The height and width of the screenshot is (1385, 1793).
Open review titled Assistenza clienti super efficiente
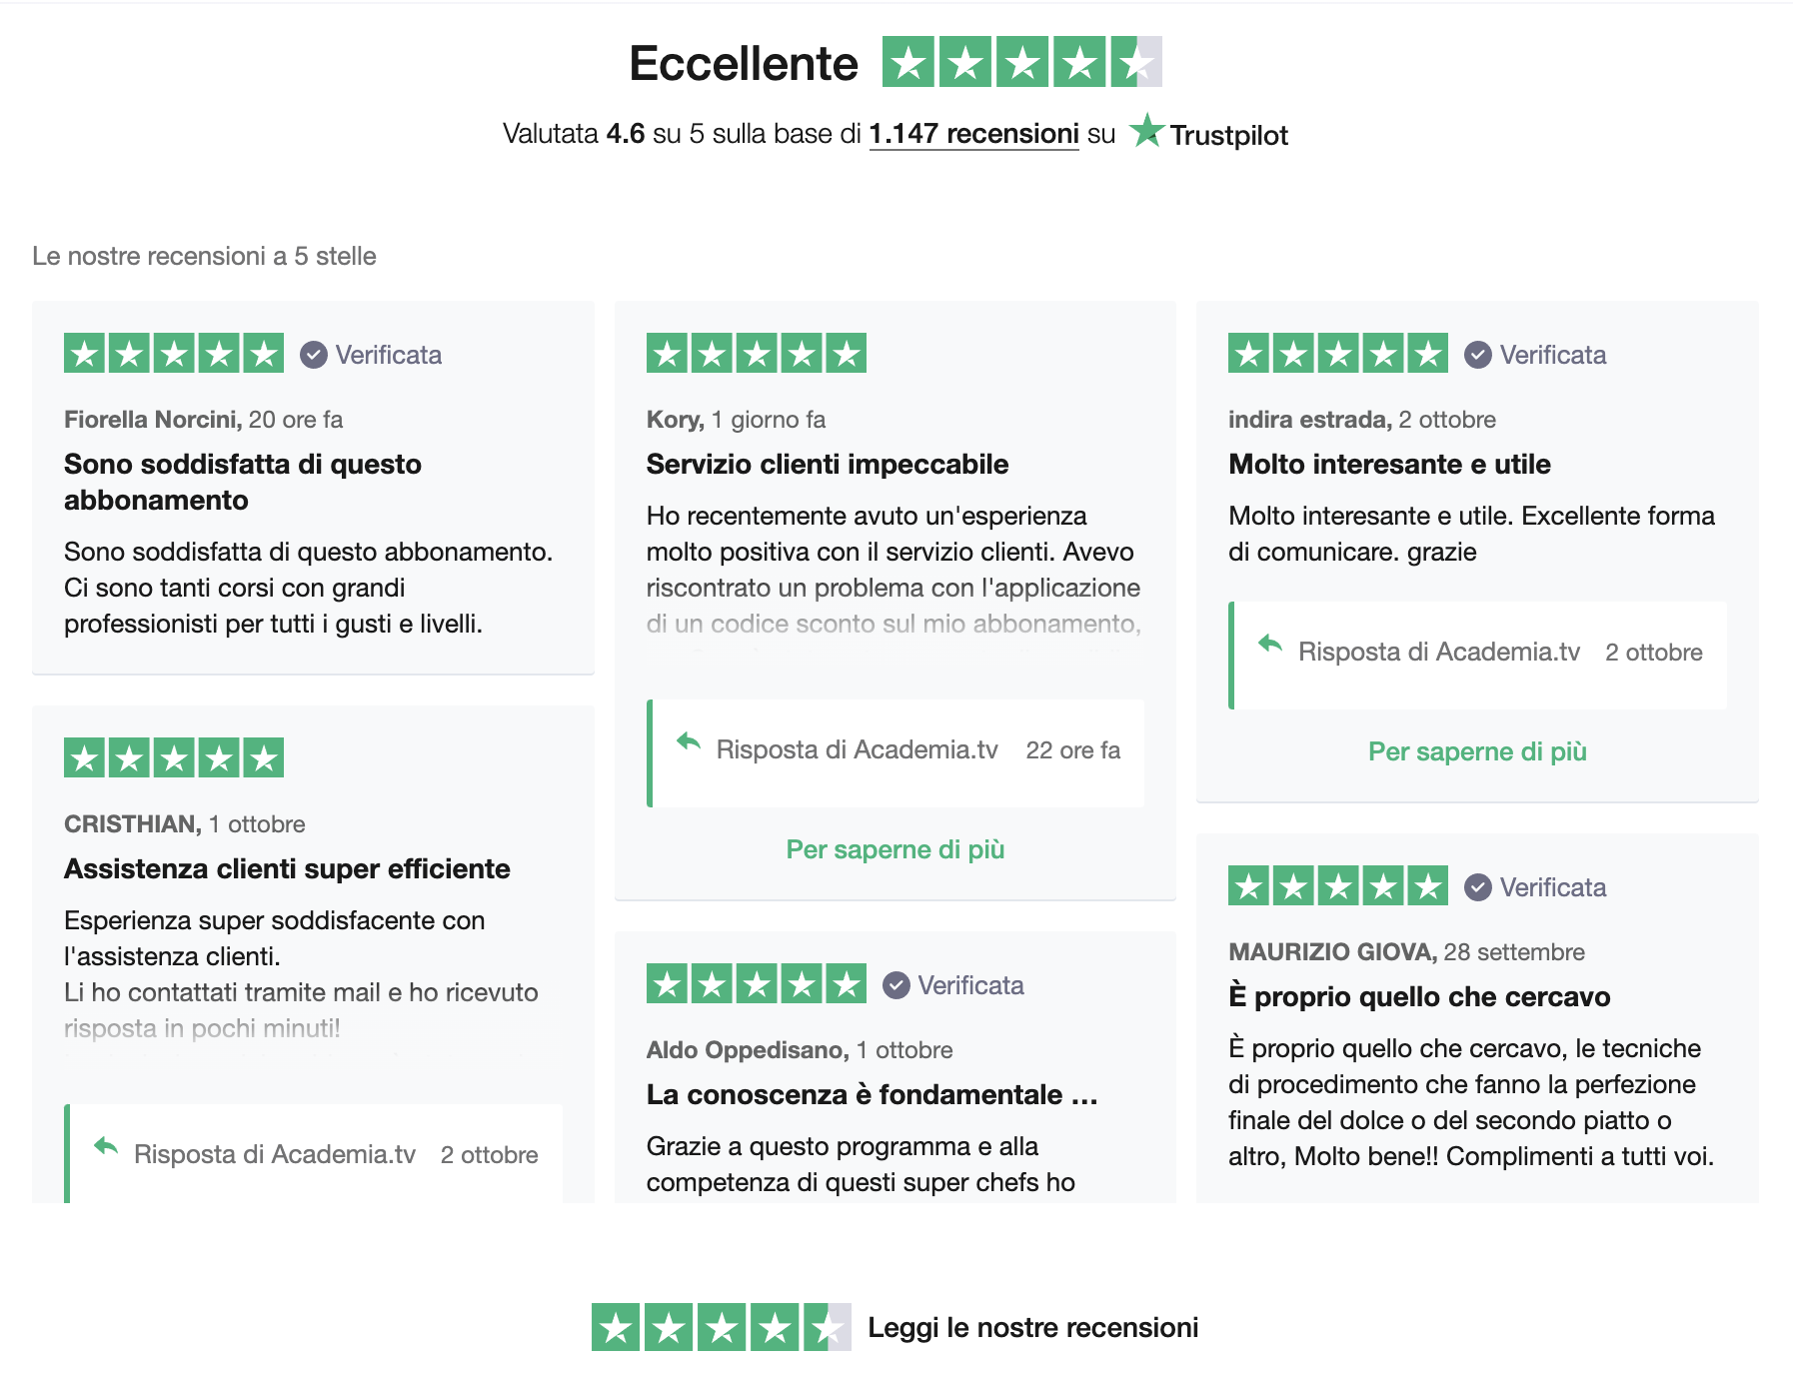(287, 868)
